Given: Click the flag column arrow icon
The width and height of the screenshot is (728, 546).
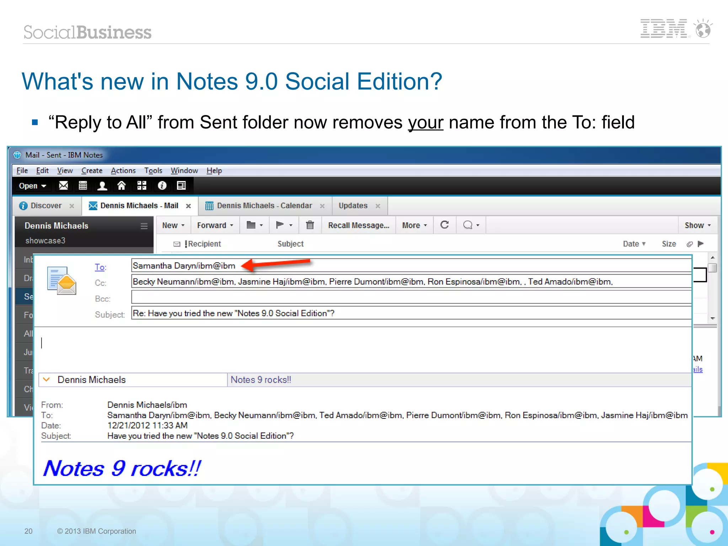Looking at the screenshot, I should [701, 244].
